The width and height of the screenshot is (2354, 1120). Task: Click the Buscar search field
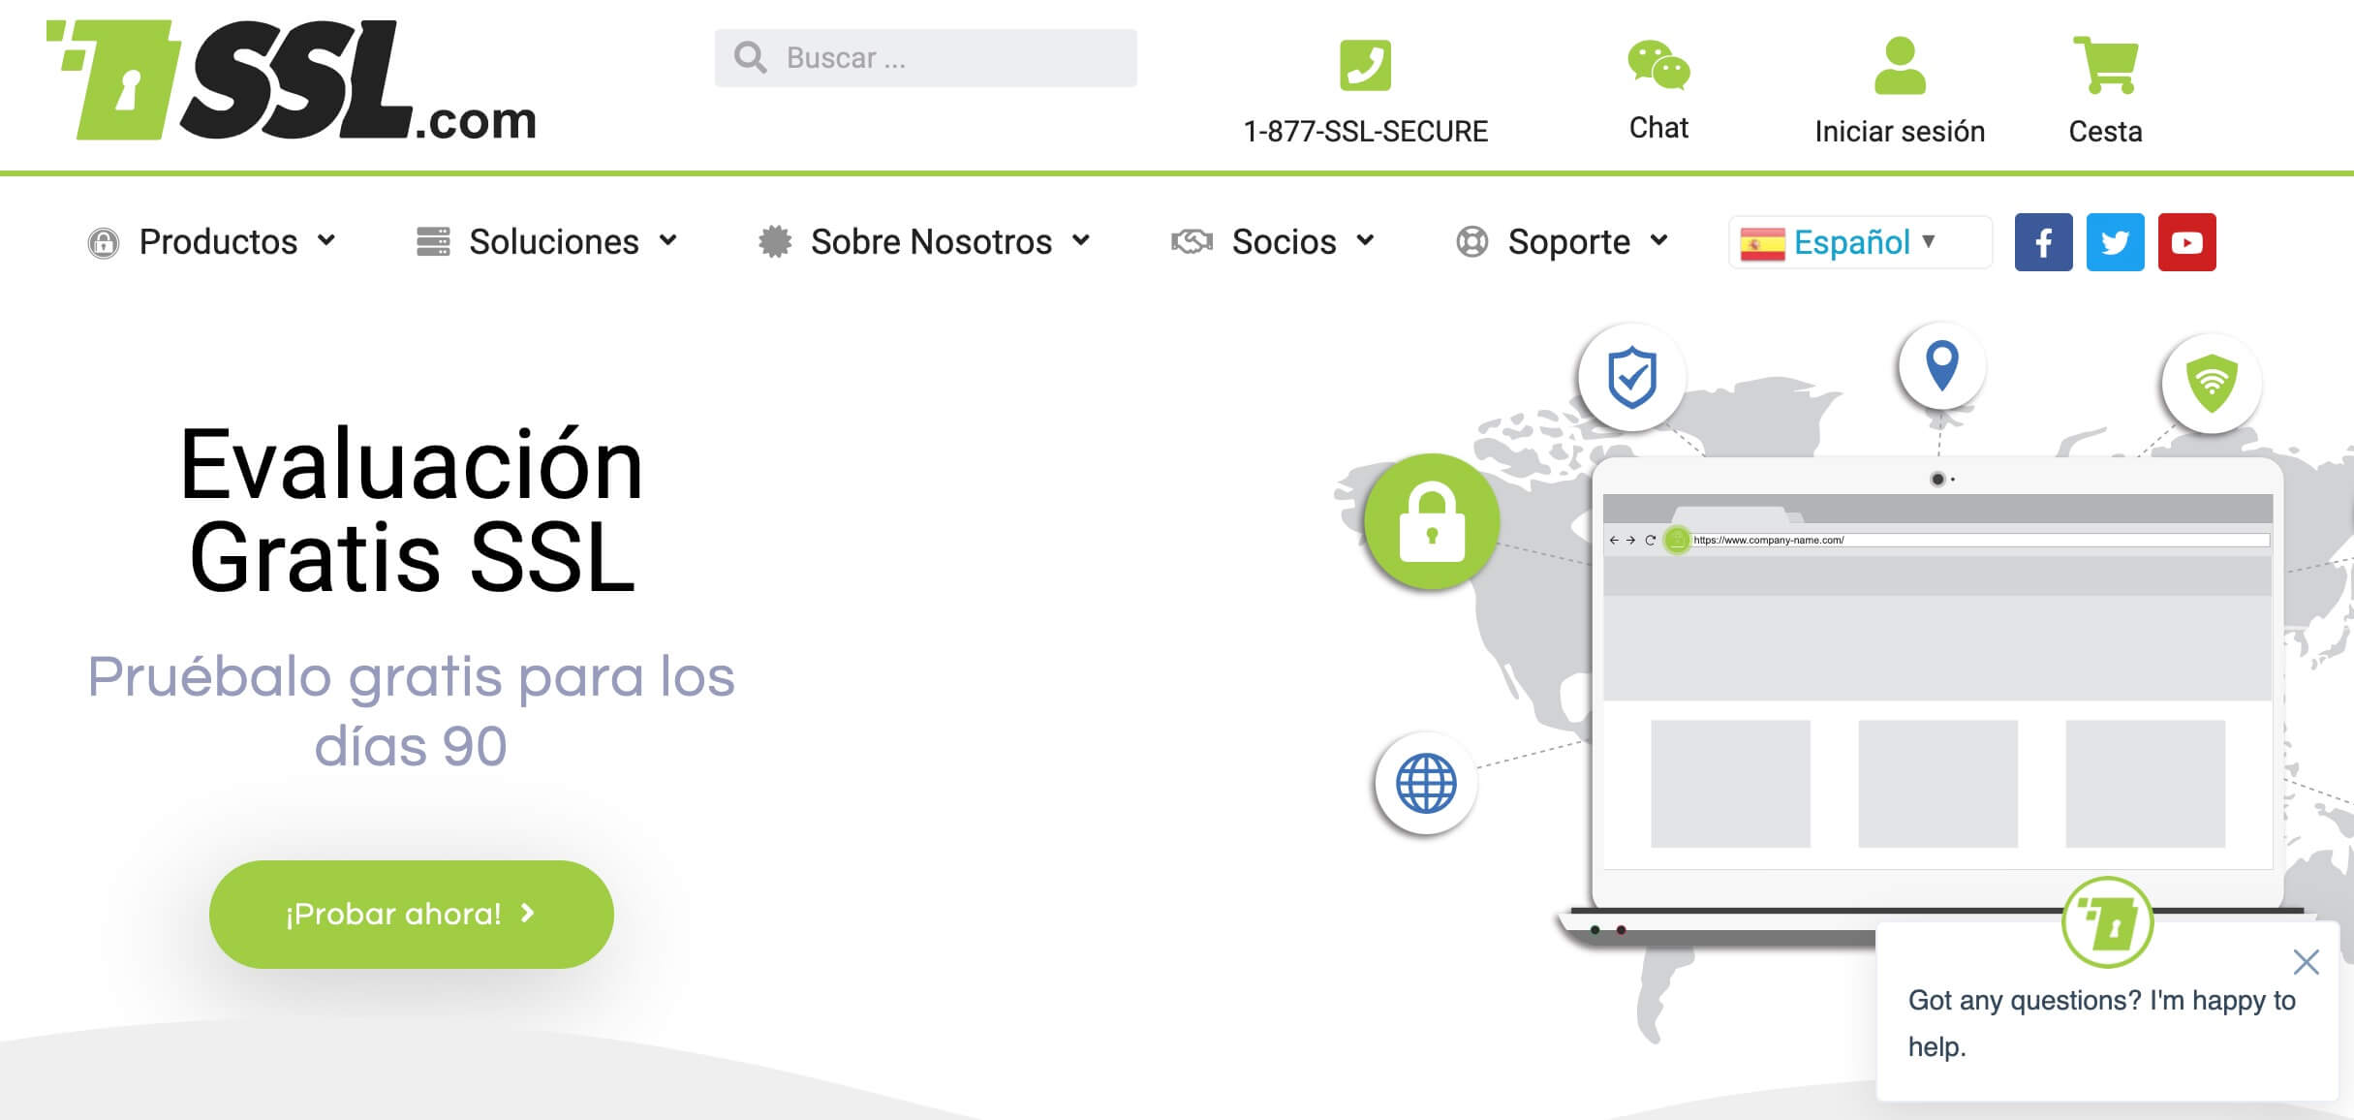925,58
